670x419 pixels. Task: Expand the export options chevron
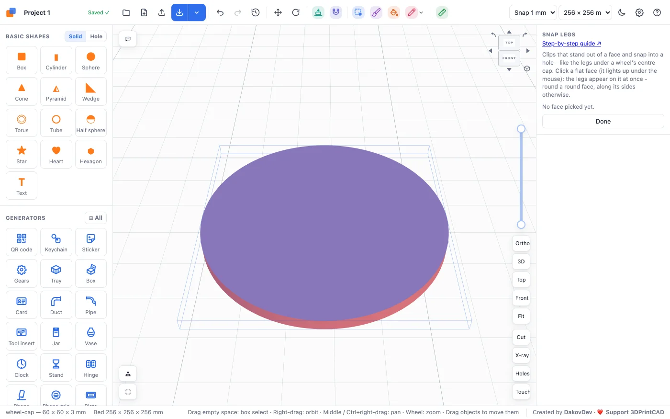coord(197,12)
